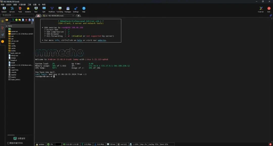Click the website link in the banner
Image resolution: width=273 pixels, height=146 pixels.
(102, 40)
